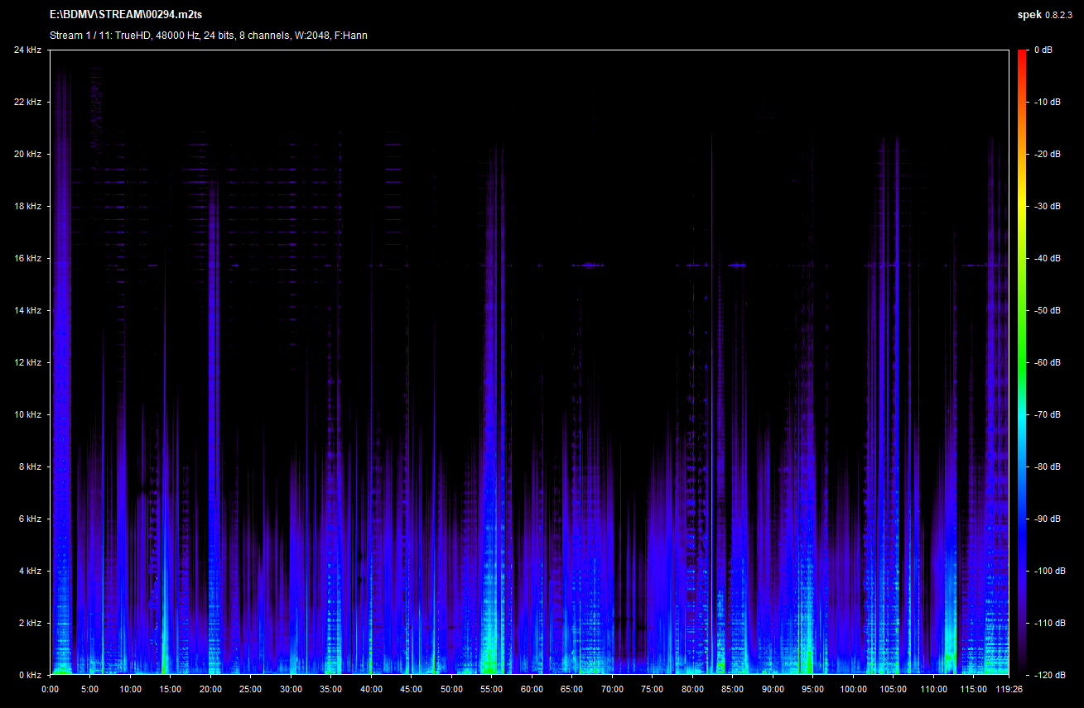The width and height of the screenshot is (1084, 708).
Task: Click the 10 kHz frequency axis label
Action: click(x=27, y=414)
